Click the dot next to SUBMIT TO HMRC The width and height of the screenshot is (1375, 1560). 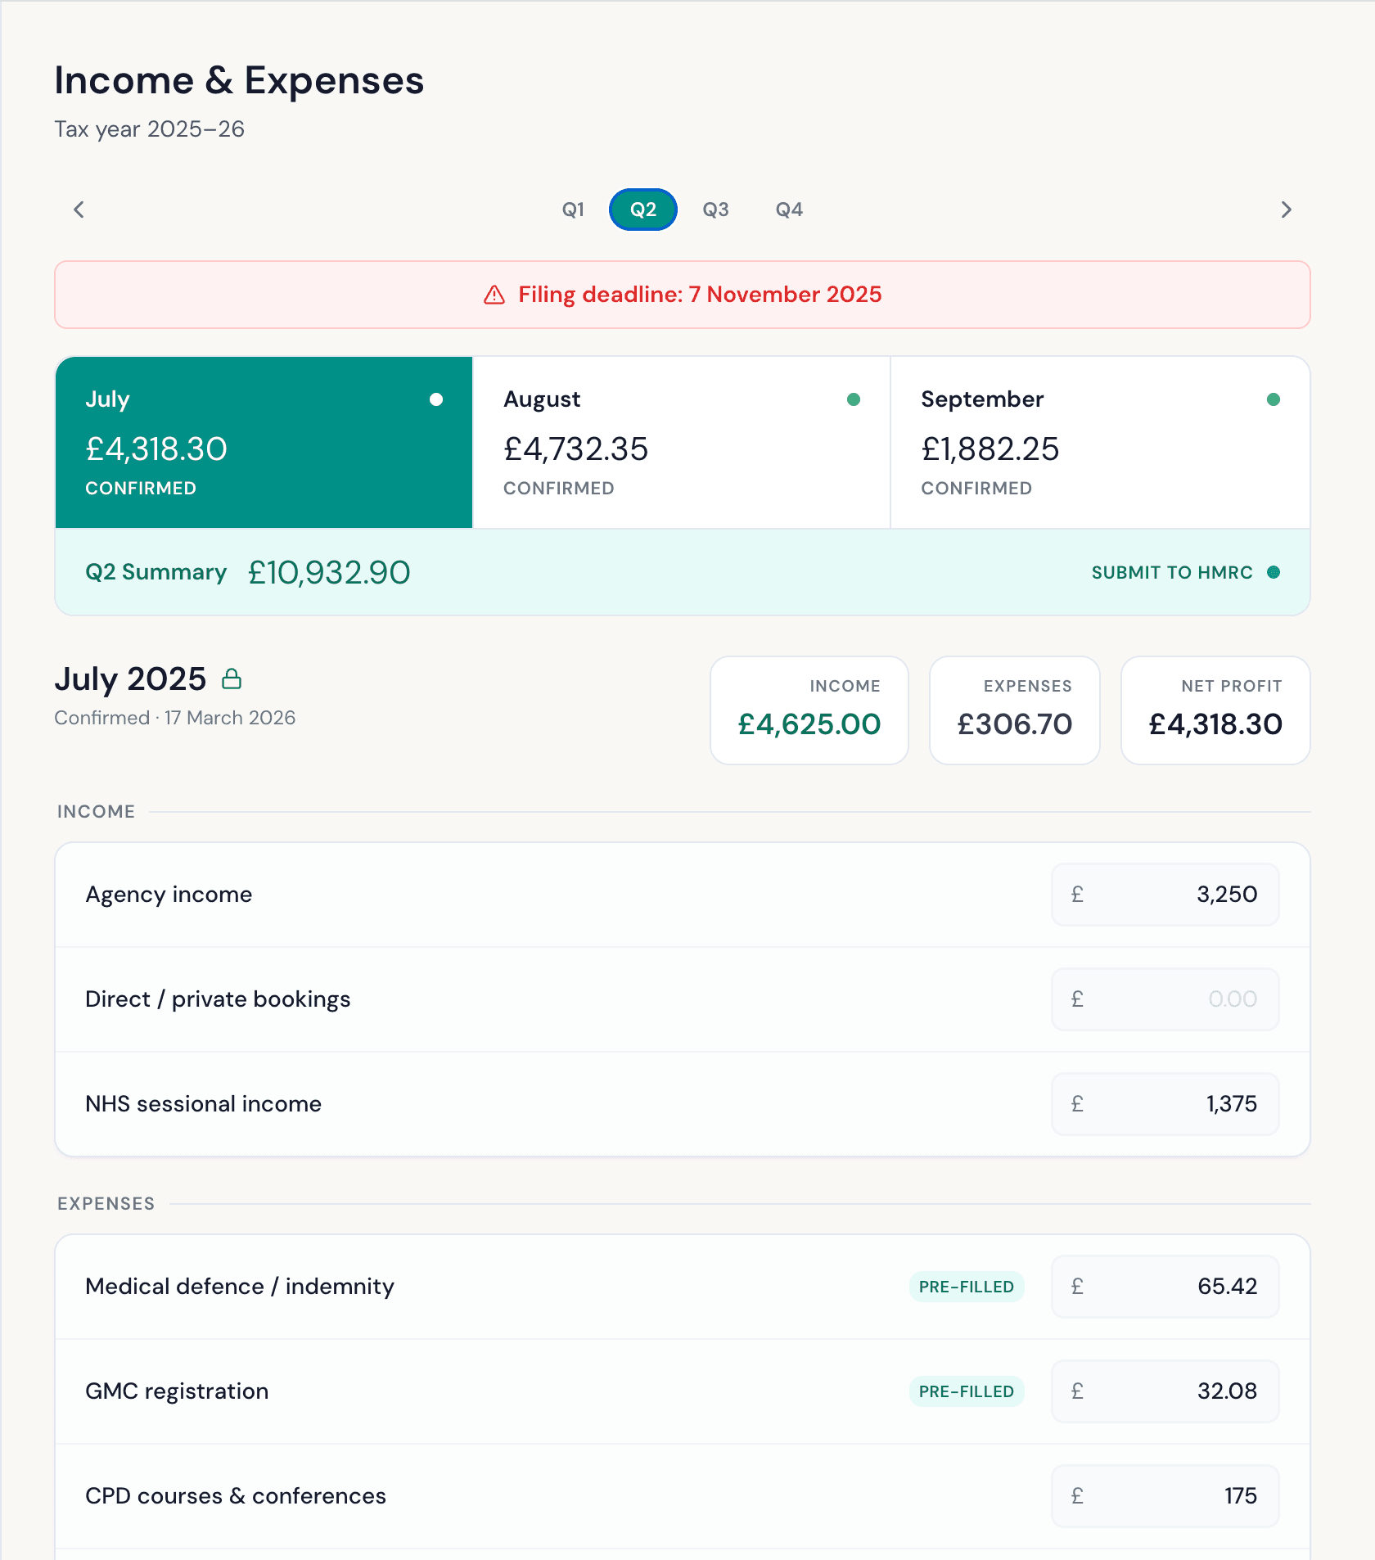click(1274, 572)
